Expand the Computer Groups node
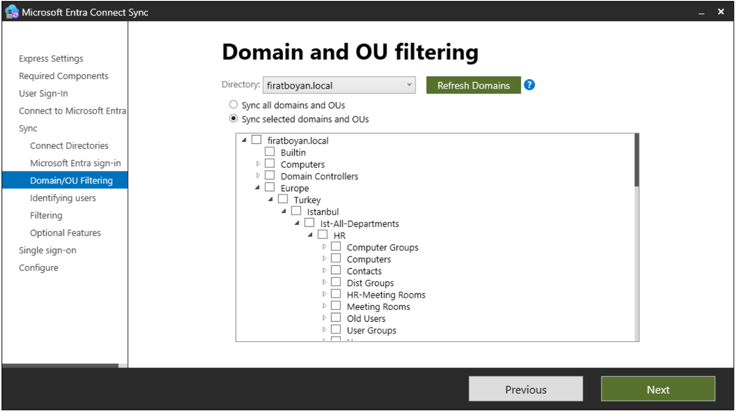 coord(324,246)
